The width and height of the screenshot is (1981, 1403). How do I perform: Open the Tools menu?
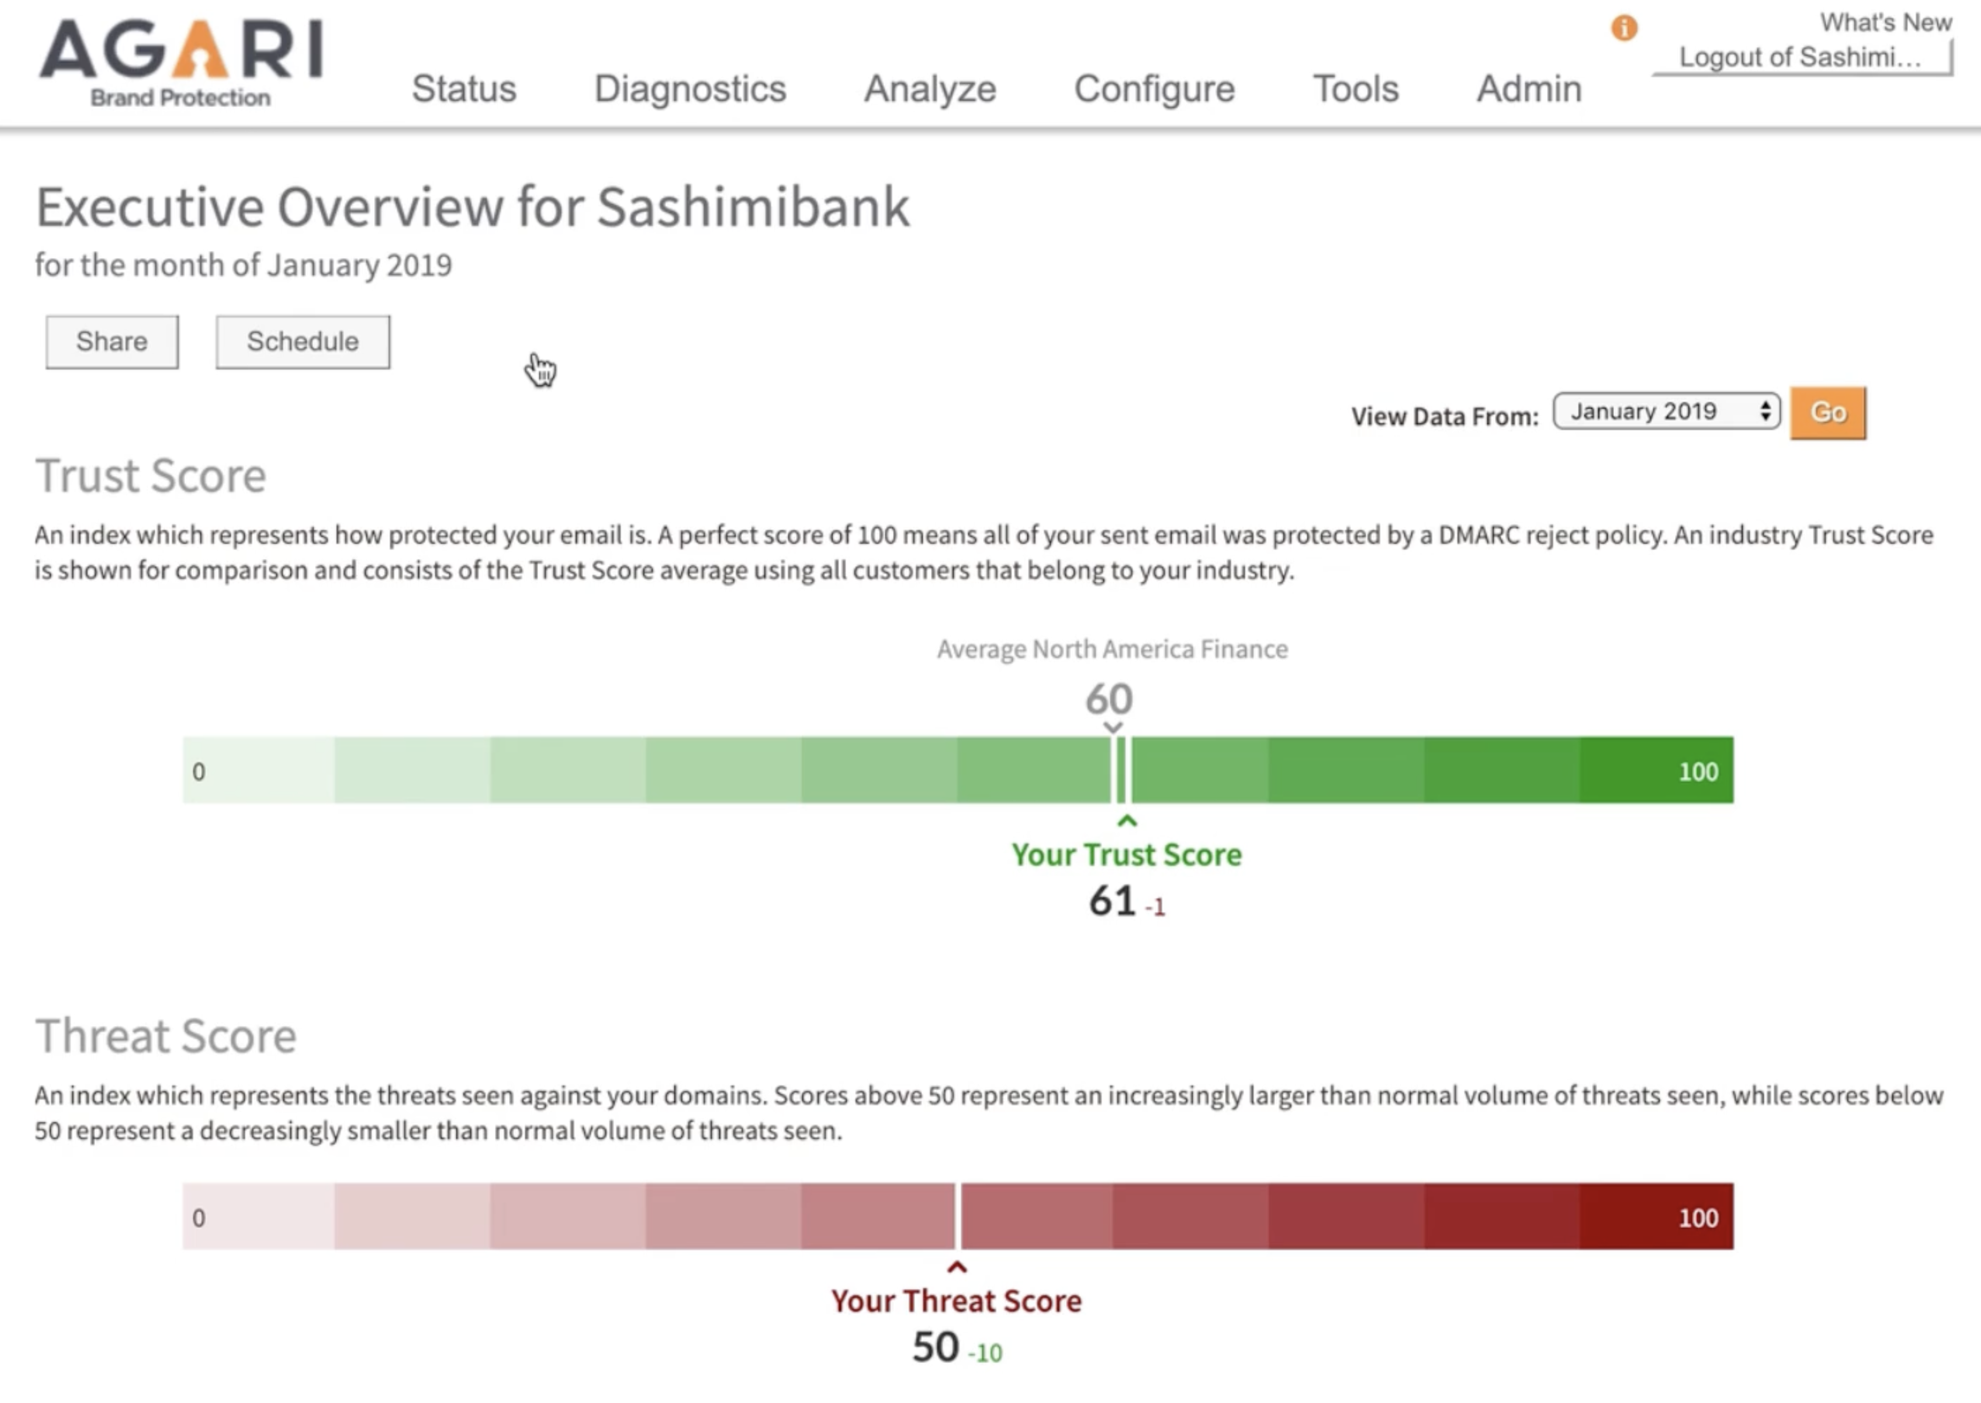coord(1354,89)
